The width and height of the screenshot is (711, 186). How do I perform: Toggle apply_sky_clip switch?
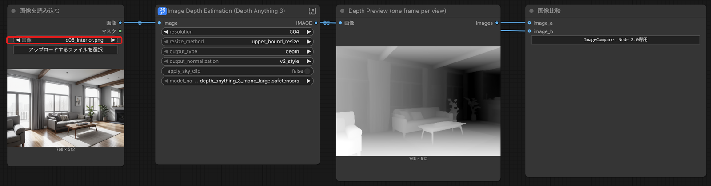(308, 71)
